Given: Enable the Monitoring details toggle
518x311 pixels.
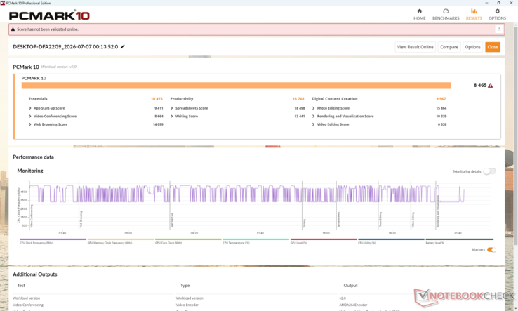Looking at the screenshot, I should click(489, 171).
